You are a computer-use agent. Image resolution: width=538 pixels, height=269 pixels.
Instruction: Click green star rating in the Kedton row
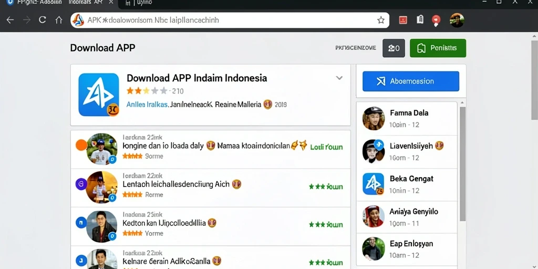coord(326,225)
